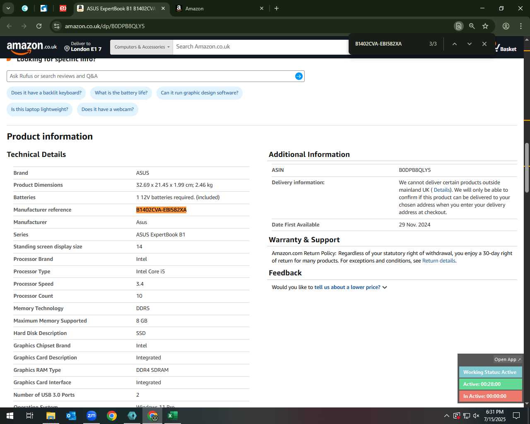Open a new browser tab
The width and height of the screenshot is (530, 424).
click(277, 8)
